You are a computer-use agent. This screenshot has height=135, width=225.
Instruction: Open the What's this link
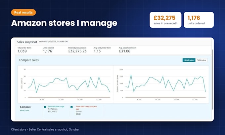[24, 111]
